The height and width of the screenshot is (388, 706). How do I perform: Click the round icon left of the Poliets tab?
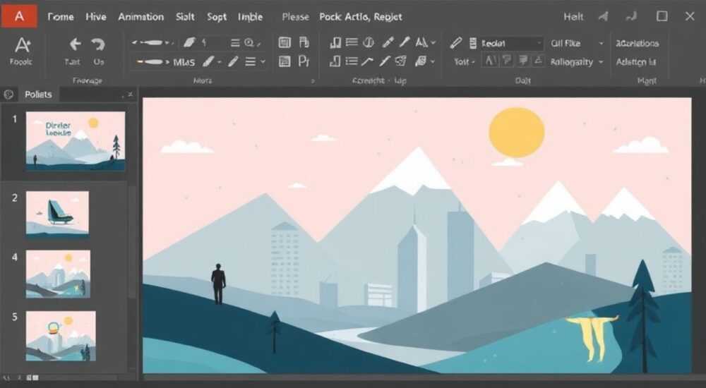pos(8,95)
